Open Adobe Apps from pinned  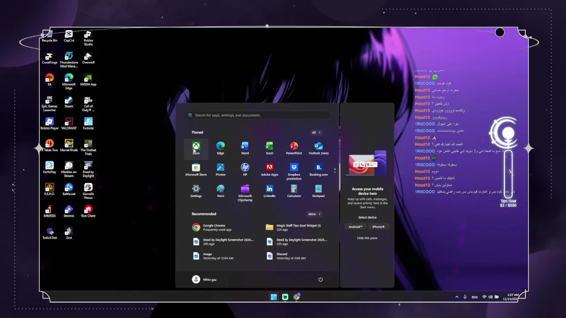[269, 170]
